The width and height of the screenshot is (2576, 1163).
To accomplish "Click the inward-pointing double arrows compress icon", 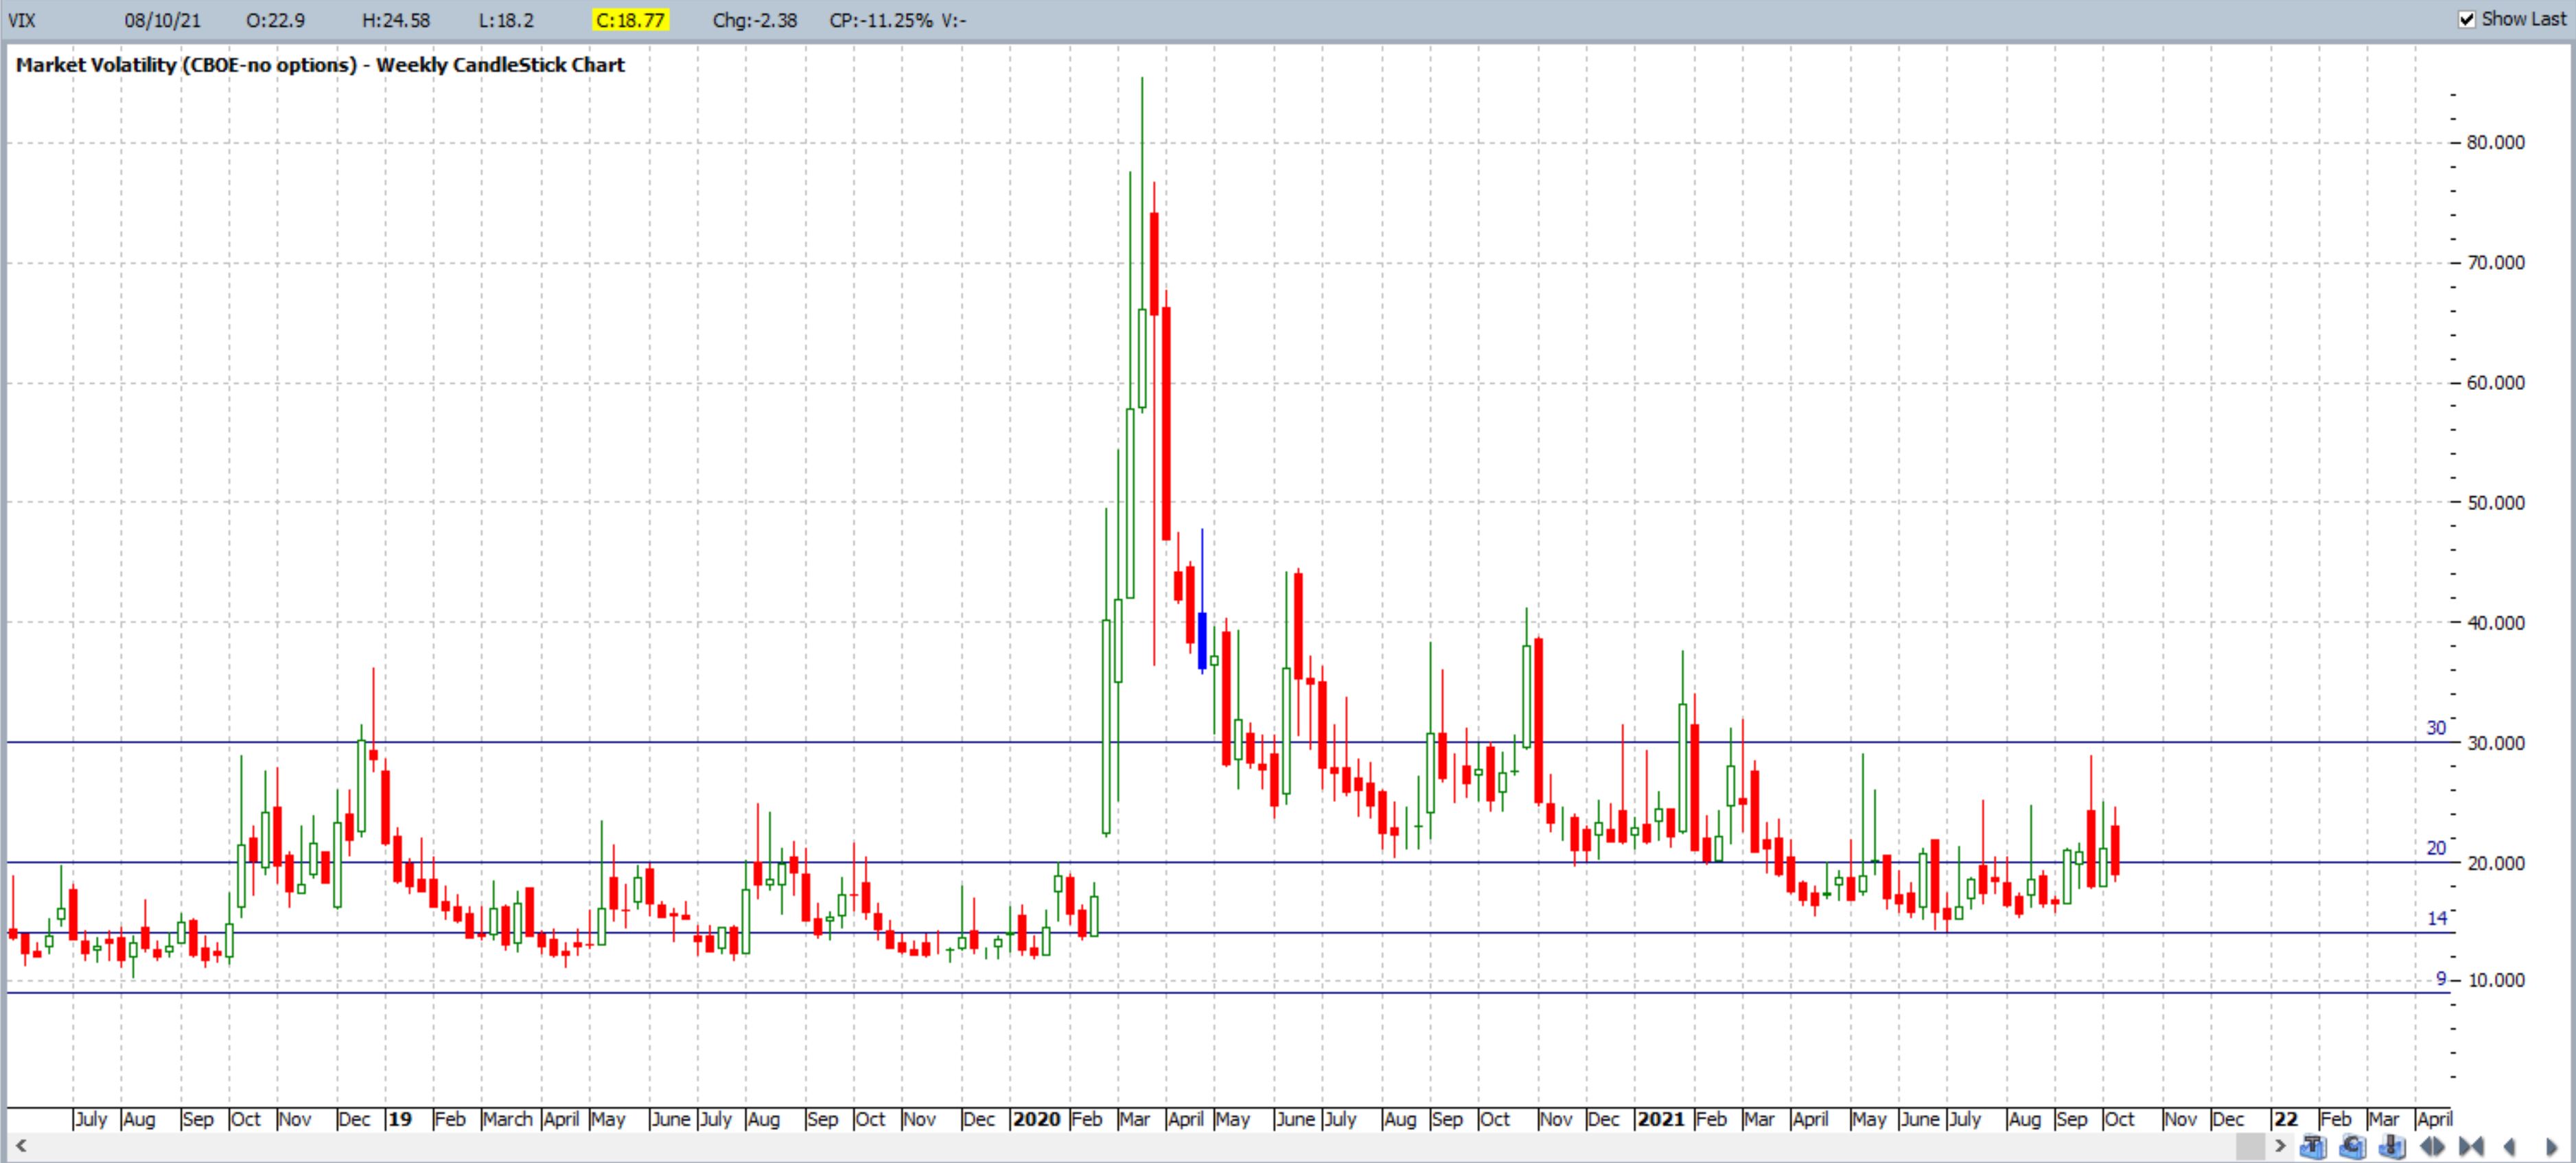I will [2471, 1146].
